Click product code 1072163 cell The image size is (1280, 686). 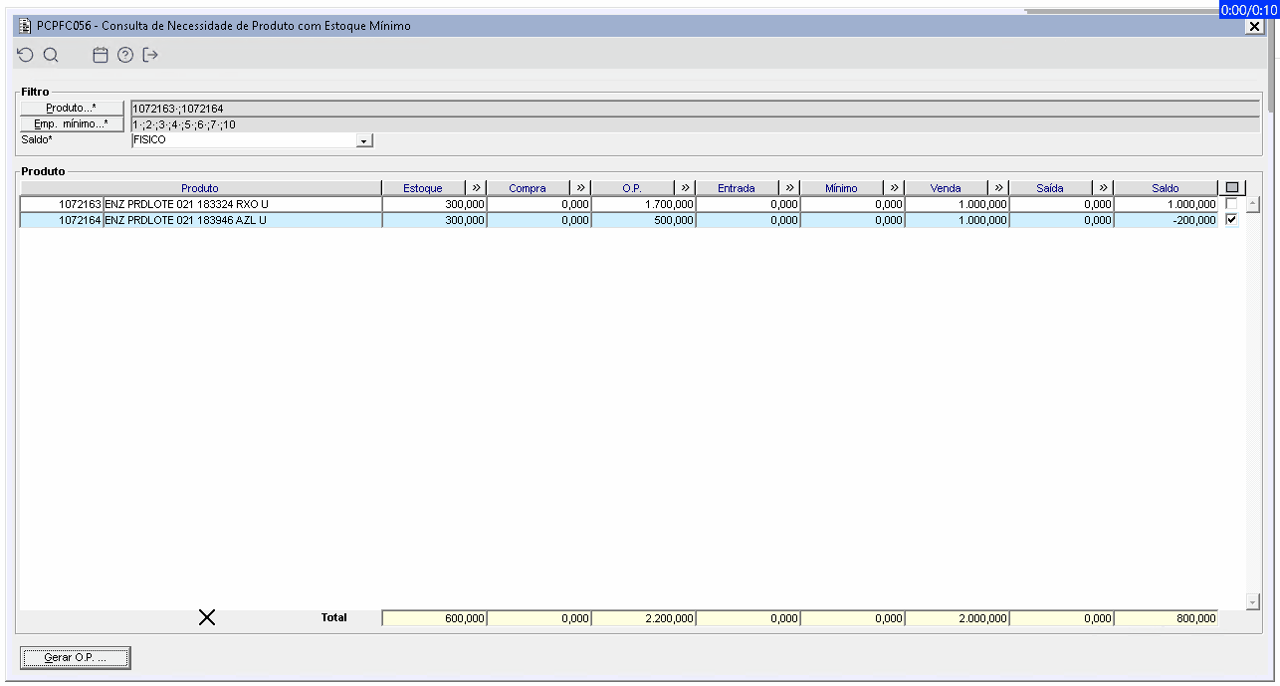click(62, 204)
